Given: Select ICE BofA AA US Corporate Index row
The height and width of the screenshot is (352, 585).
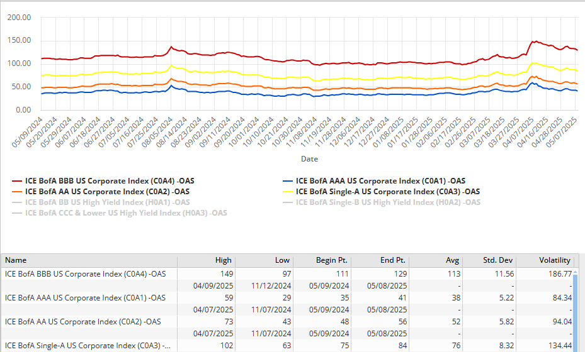Looking at the screenshot, I should 287,321.
